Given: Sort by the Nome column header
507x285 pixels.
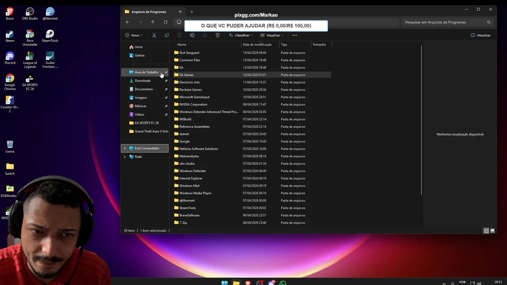Looking at the screenshot, I should click(x=181, y=44).
